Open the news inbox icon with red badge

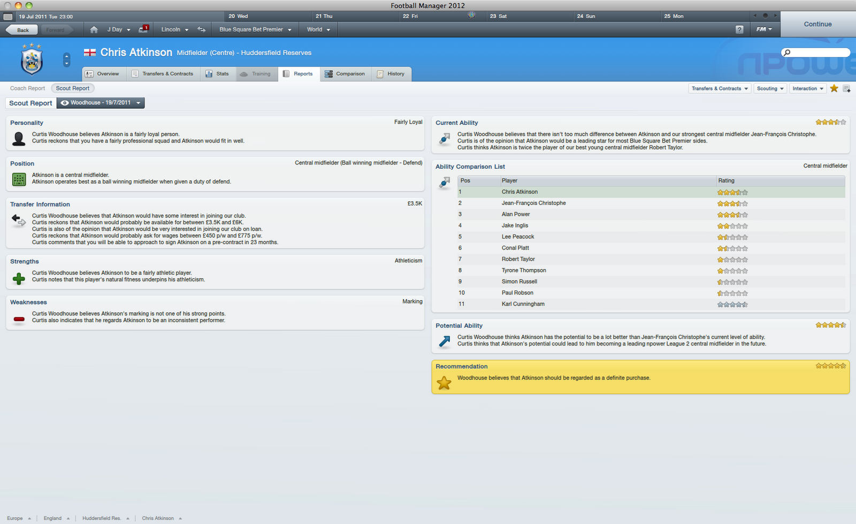click(143, 29)
